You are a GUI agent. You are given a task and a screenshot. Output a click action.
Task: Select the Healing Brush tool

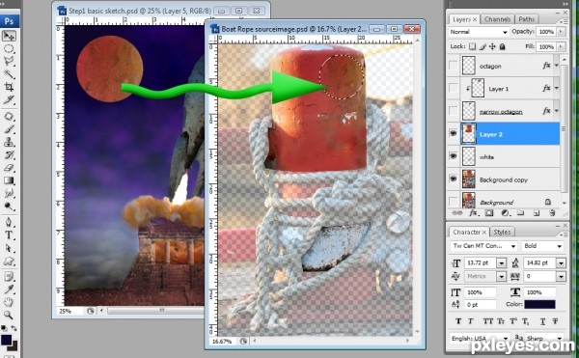click(9, 117)
